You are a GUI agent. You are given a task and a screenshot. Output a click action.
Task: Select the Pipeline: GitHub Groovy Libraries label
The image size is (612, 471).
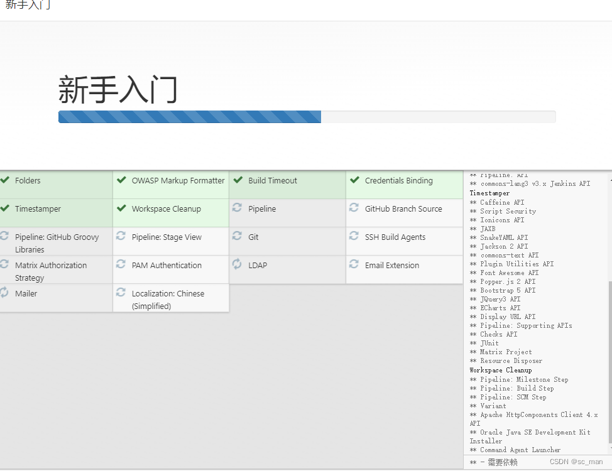pos(57,243)
